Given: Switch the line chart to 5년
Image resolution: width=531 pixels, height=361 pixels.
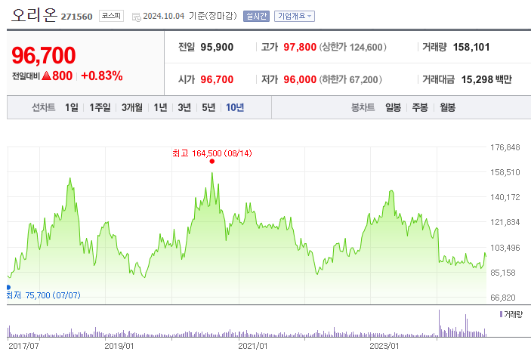Looking at the screenshot, I should click(208, 107).
